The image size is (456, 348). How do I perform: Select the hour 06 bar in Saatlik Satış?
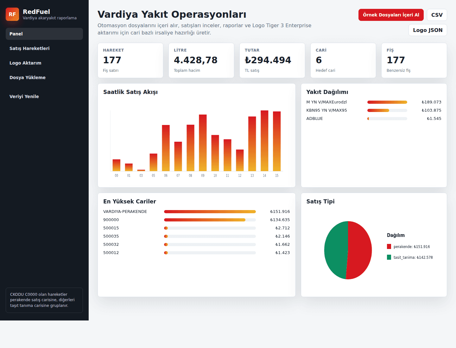coord(166,148)
